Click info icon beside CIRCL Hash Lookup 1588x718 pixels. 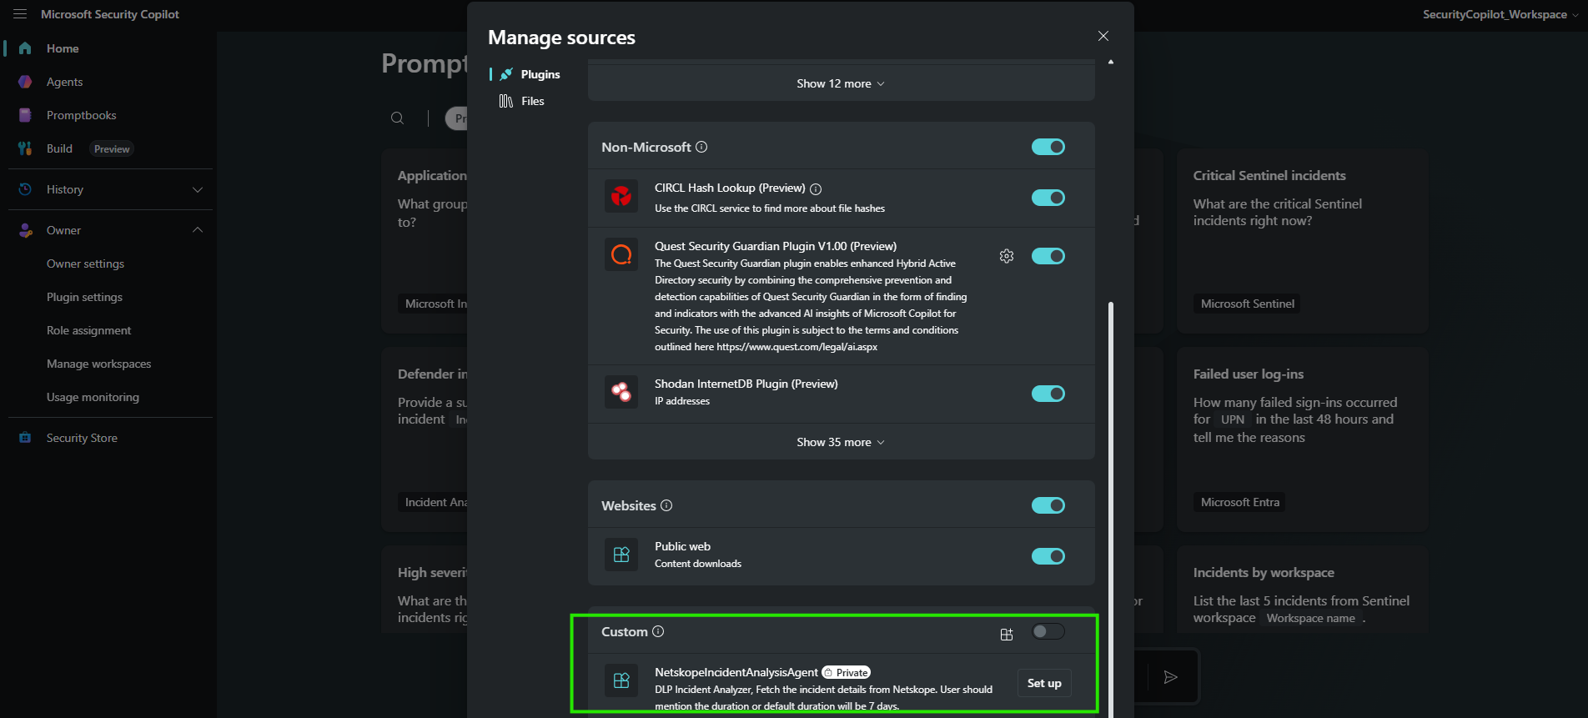pyautogui.click(x=816, y=188)
